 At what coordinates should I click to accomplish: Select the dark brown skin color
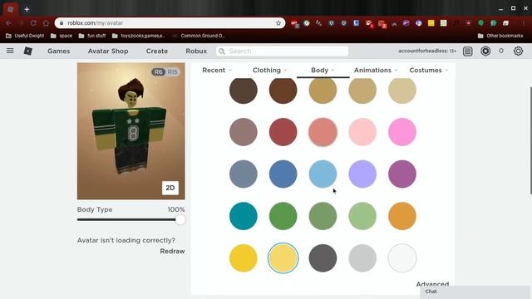[244, 90]
